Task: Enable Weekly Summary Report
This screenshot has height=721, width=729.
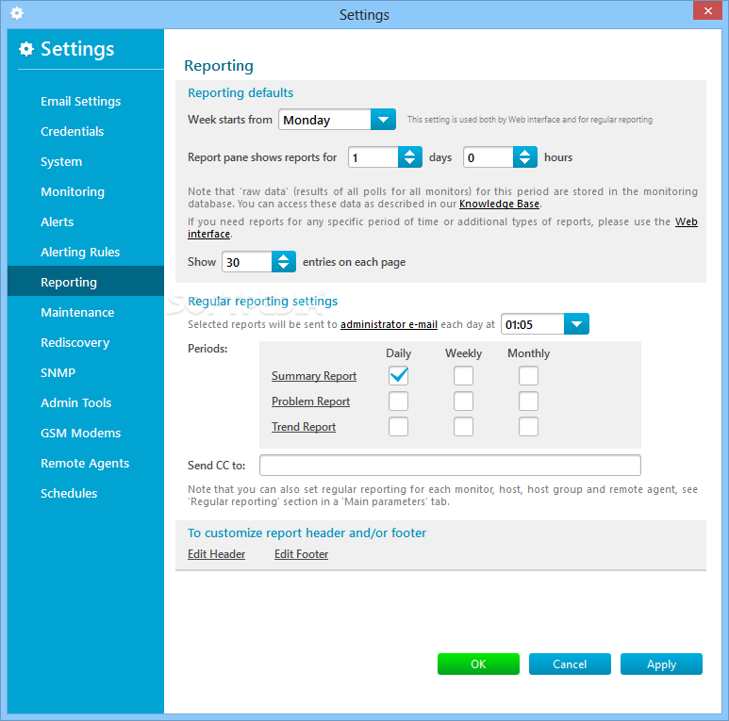Action: point(464,375)
